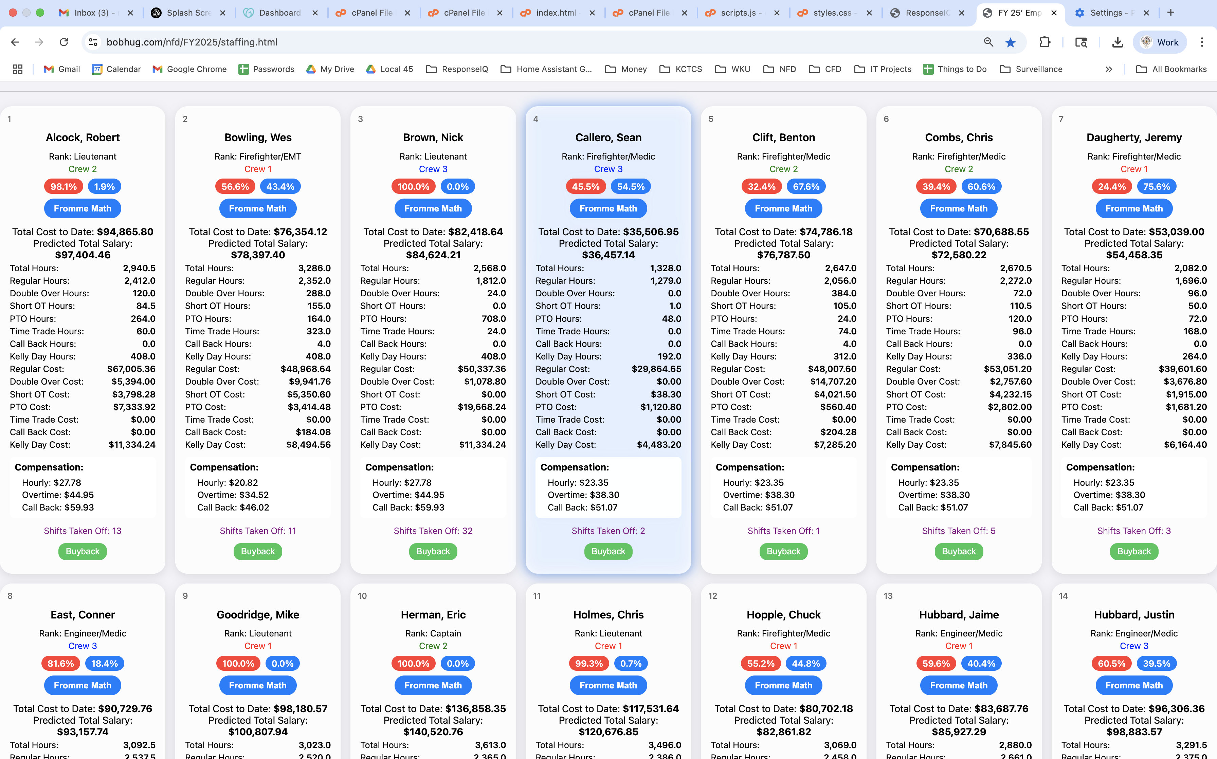Open the Extensions puzzle icon
Viewport: 1217px width, 759px height.
(x=1045, y=42)
